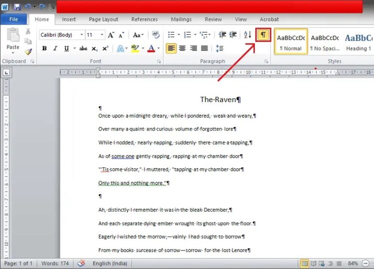Click the Sort icon in Paragraph group
Viewport: 374px width, 269px height.
pos(247,35)
